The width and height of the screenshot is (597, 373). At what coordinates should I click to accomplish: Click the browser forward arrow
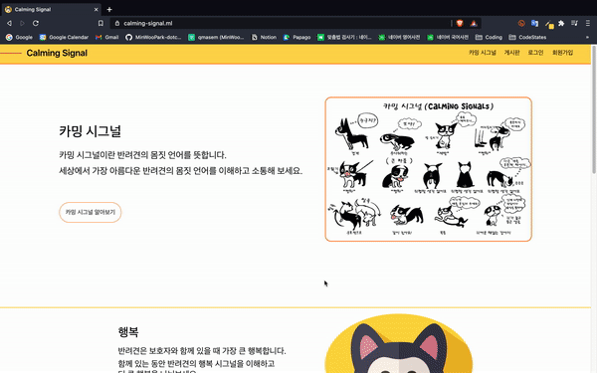point(22,23)
